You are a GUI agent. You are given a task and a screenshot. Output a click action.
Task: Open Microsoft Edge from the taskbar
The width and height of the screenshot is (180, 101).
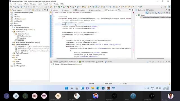pyautogui.click(x=98, y=88)
